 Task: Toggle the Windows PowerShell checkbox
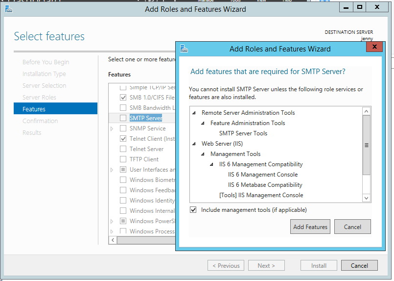point(123,221)
